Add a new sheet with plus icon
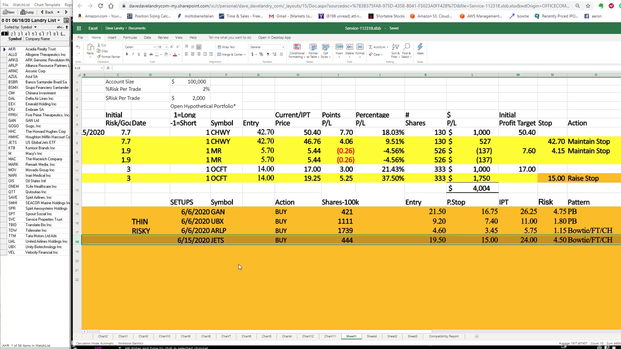 [477, 336]
